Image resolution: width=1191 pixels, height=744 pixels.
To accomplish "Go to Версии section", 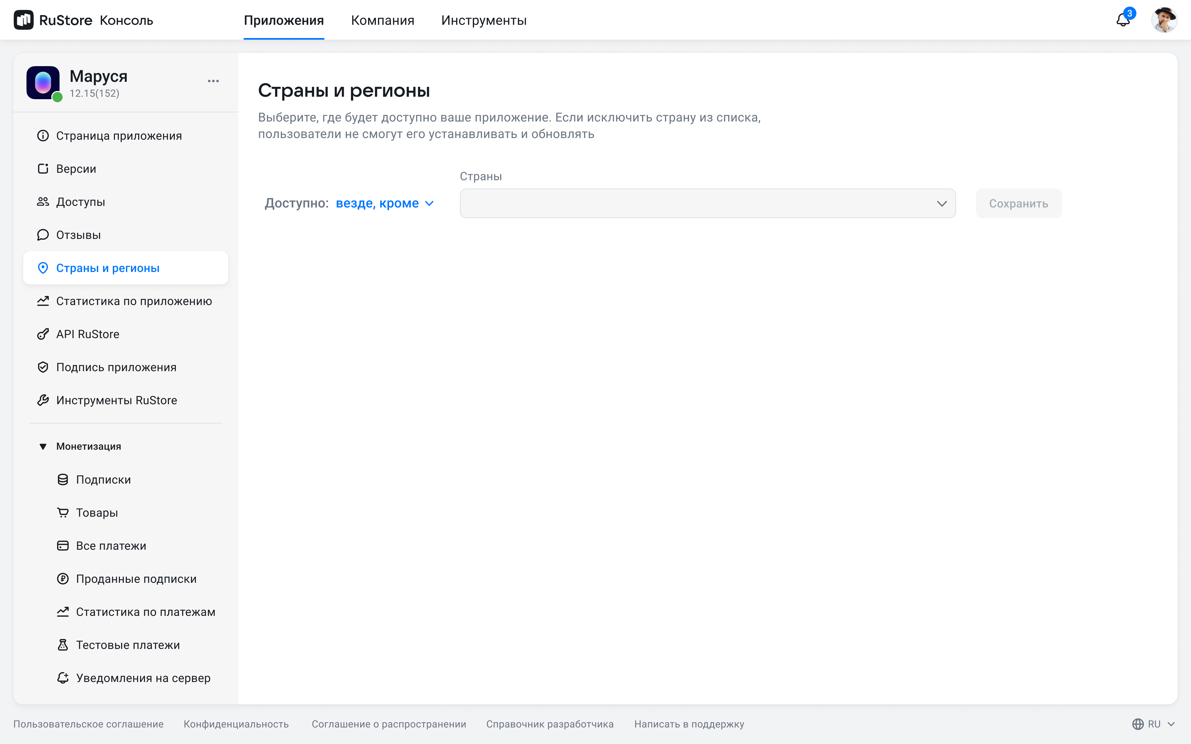I will pos(125,169).
